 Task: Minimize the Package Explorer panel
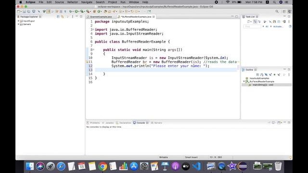click(77, 16)
